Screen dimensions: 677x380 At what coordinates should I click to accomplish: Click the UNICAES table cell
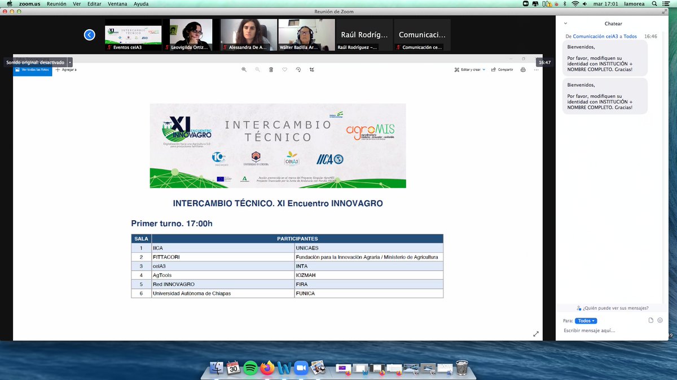[x=369, y=248]
